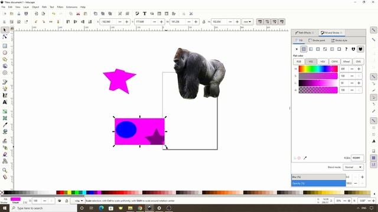
Task: Decrease Y position with minus button
Action: (x=155, y=22)
